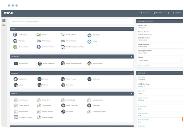Launch the Backup Wizard icon
Screen dimensions: 184x128
(15, 47)
